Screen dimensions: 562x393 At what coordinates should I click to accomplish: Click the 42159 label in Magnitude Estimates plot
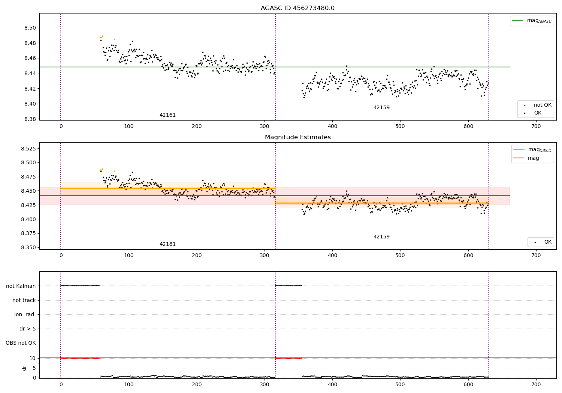(x=381, y=237)
